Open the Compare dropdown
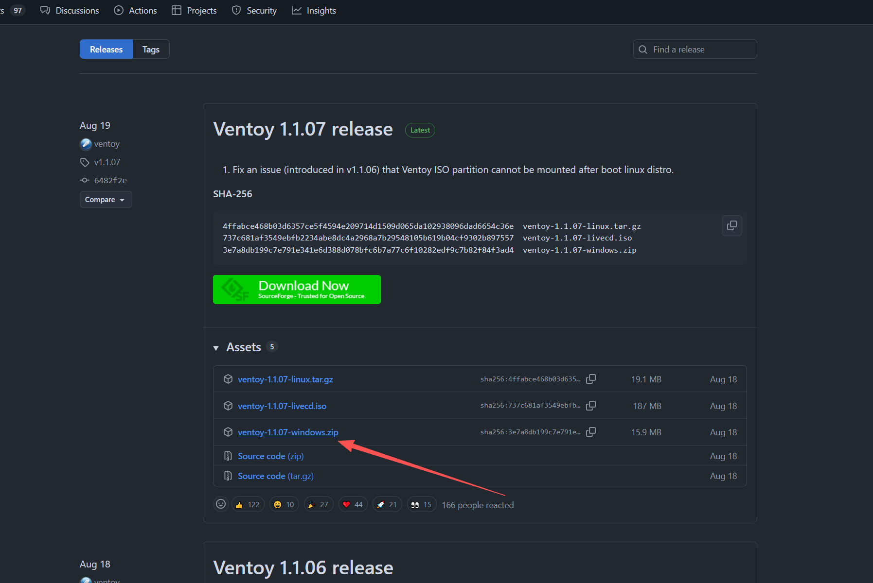873x583 pixels. [x=106, y=200]
